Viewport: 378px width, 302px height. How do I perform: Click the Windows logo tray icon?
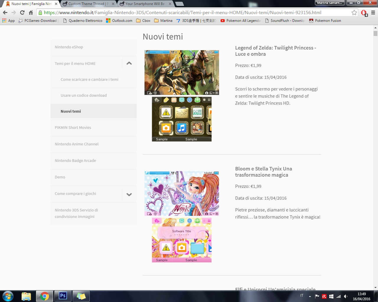pyautogui.click(x=331, y=296)
